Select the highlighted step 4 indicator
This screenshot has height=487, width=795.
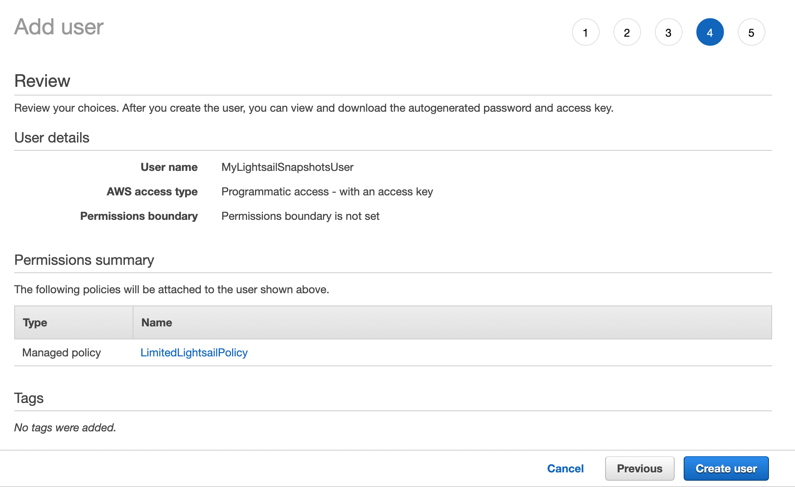(x=710, y=32)
